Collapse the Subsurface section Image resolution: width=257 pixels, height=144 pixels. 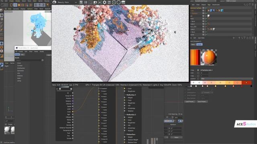[x=126, y=134]
